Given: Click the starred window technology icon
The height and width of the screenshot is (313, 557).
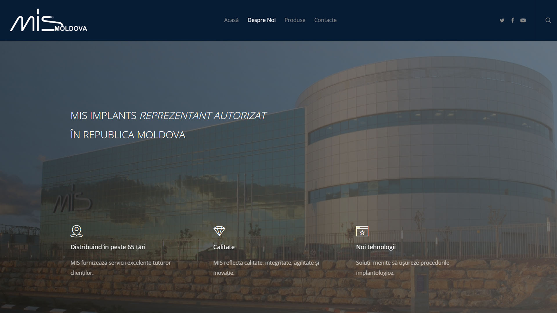Looking at the screenshot, I should [362, 231].
